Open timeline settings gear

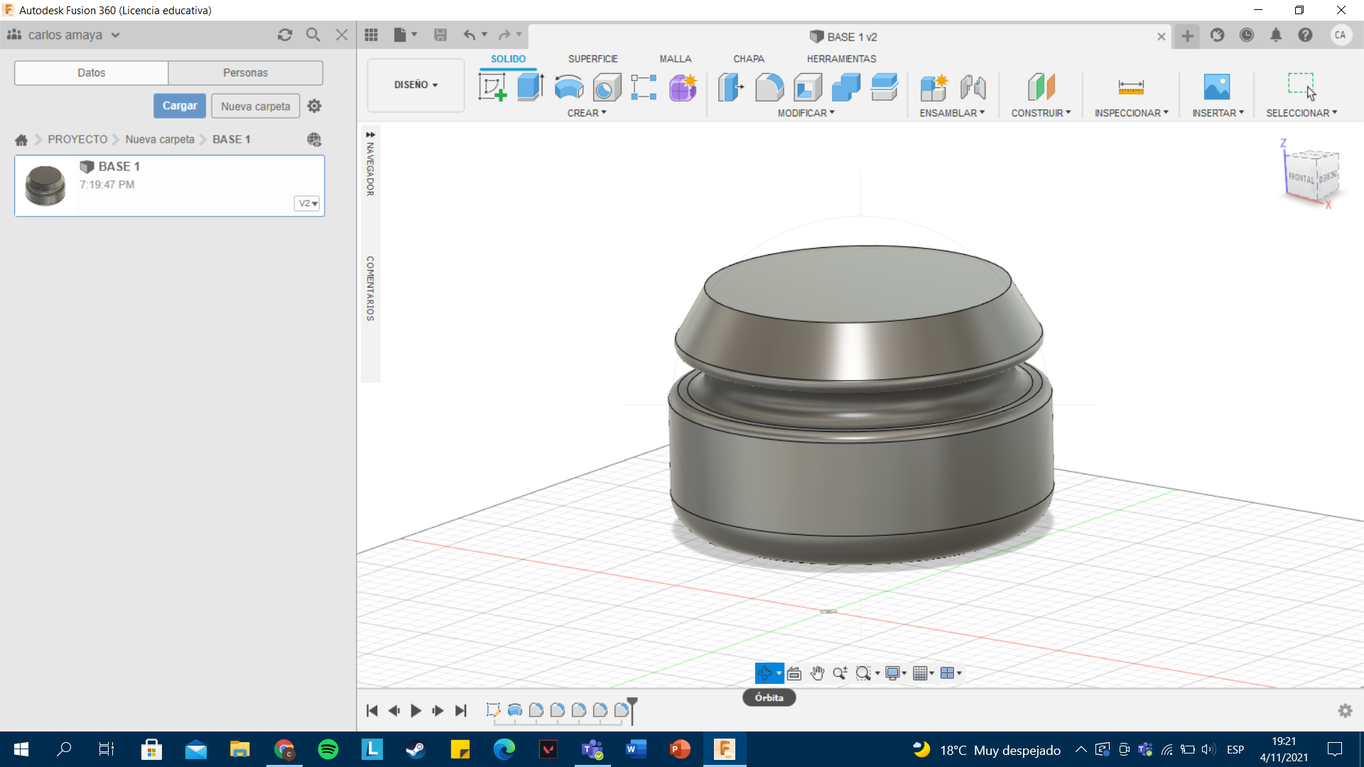(1345, 710)
